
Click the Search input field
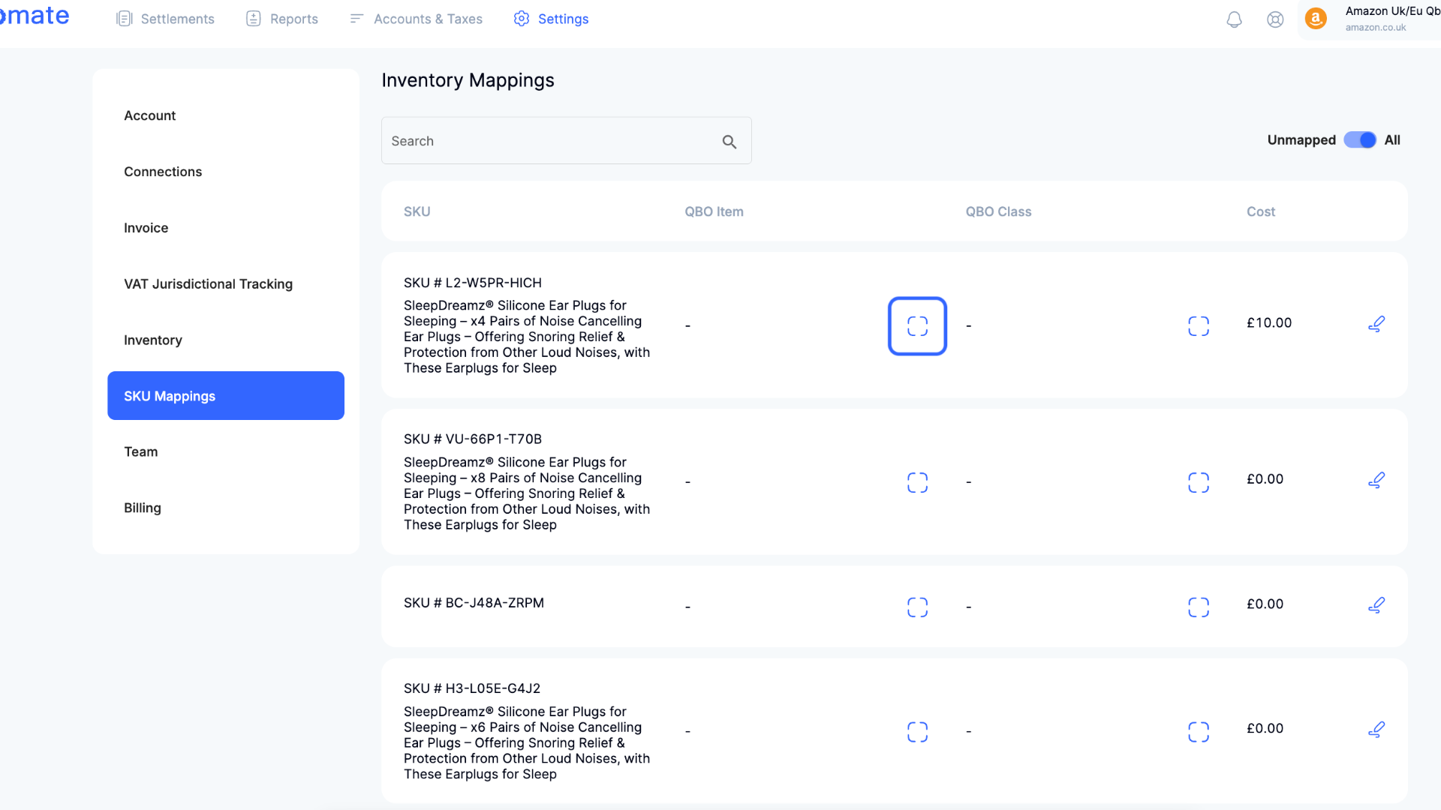click(566, 141)
